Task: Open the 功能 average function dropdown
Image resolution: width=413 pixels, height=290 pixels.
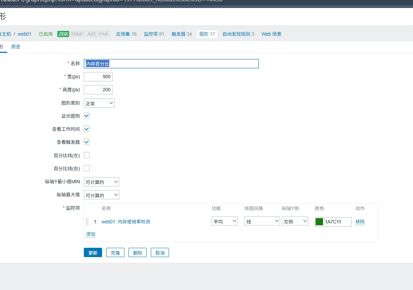Action: coord(224,221)
